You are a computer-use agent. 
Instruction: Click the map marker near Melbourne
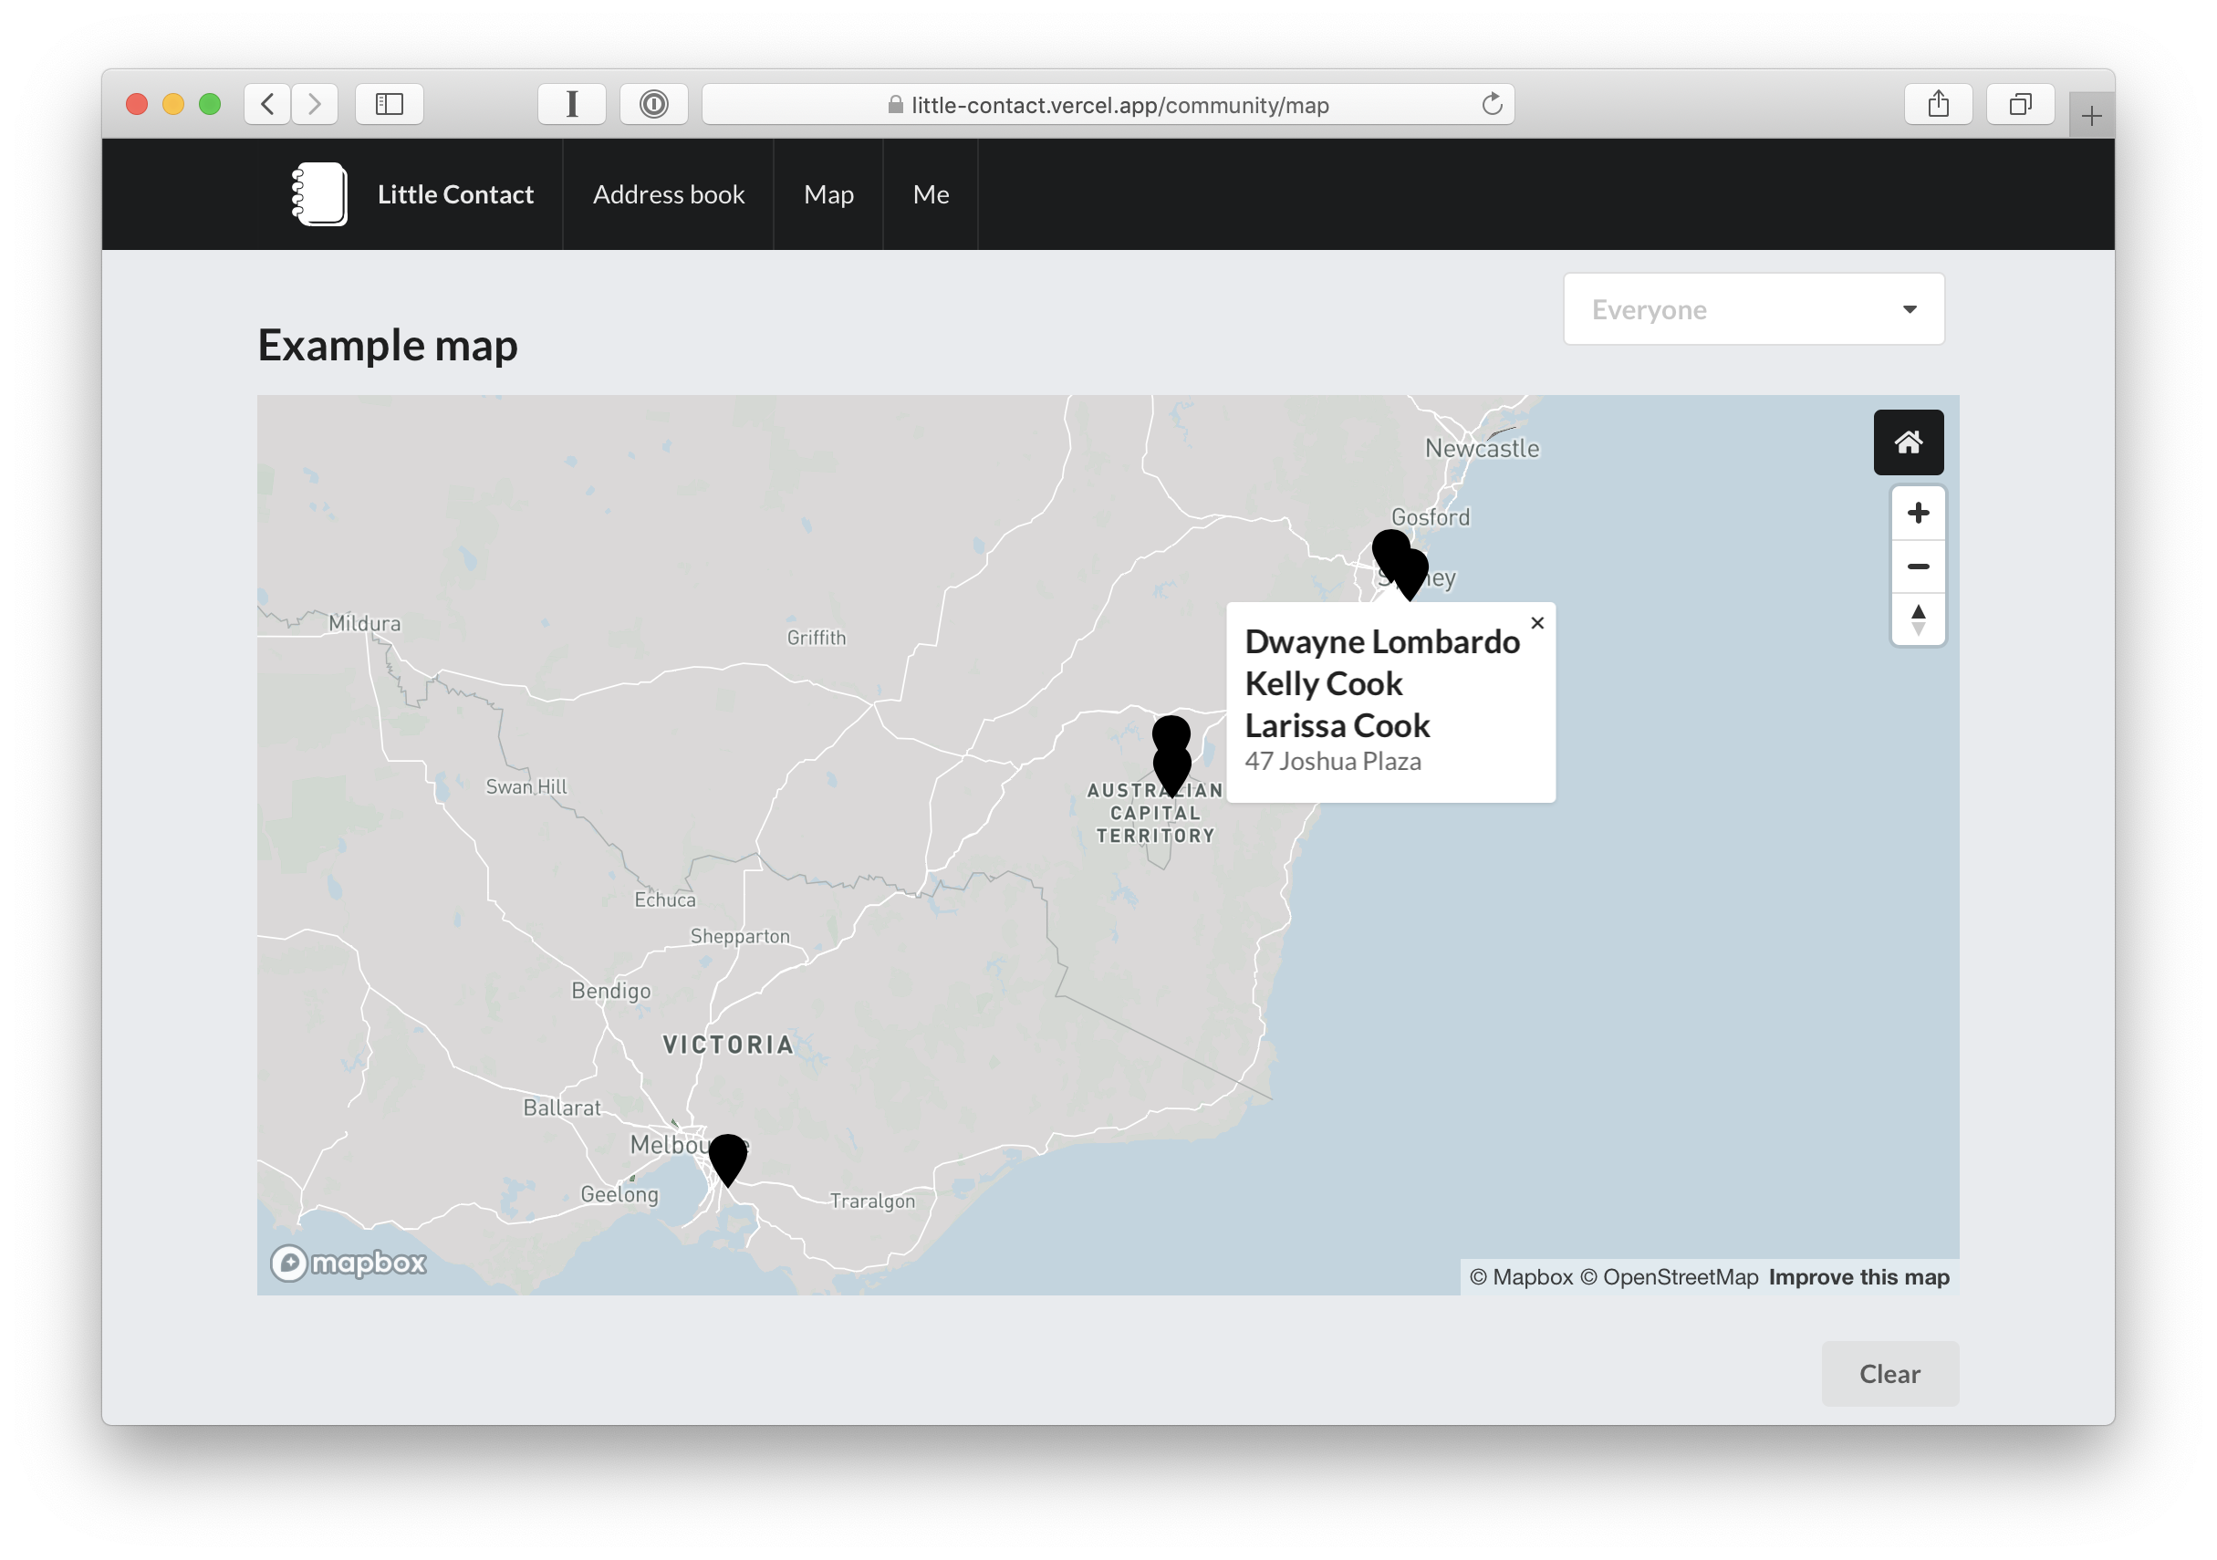click(728, 1155)
